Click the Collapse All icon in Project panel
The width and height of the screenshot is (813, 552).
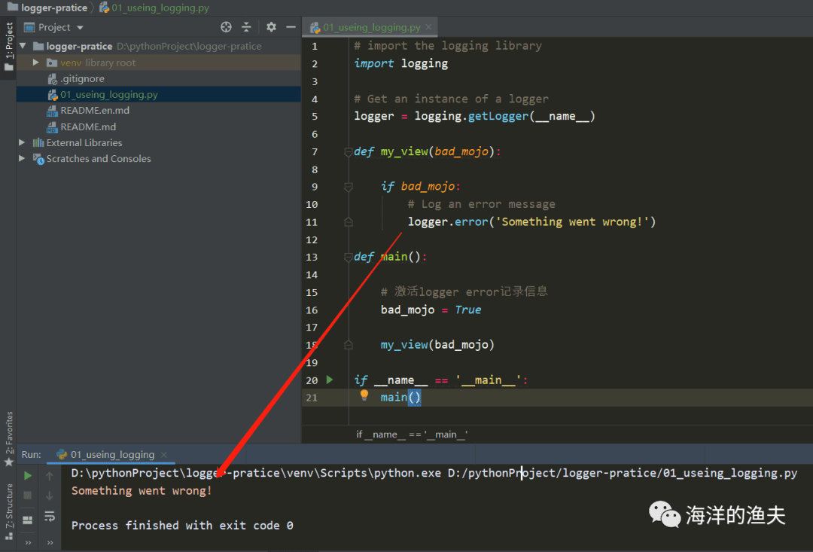coord(246,27)
